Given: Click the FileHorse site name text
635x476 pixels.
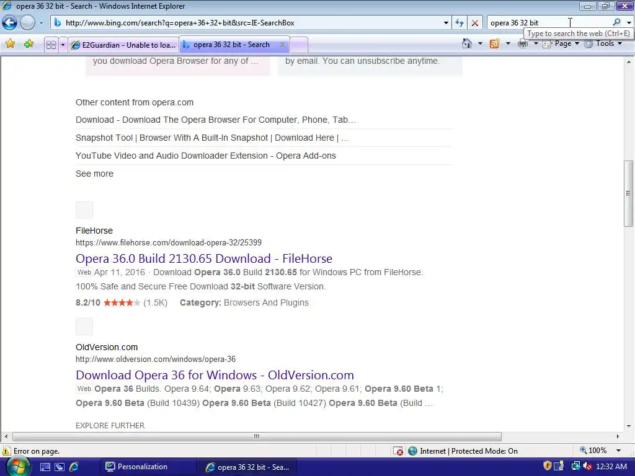Looking at the screenshot, I should coord(94,231).
